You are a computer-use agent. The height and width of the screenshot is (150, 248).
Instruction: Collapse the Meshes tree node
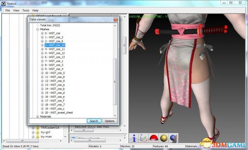point(38,29)
